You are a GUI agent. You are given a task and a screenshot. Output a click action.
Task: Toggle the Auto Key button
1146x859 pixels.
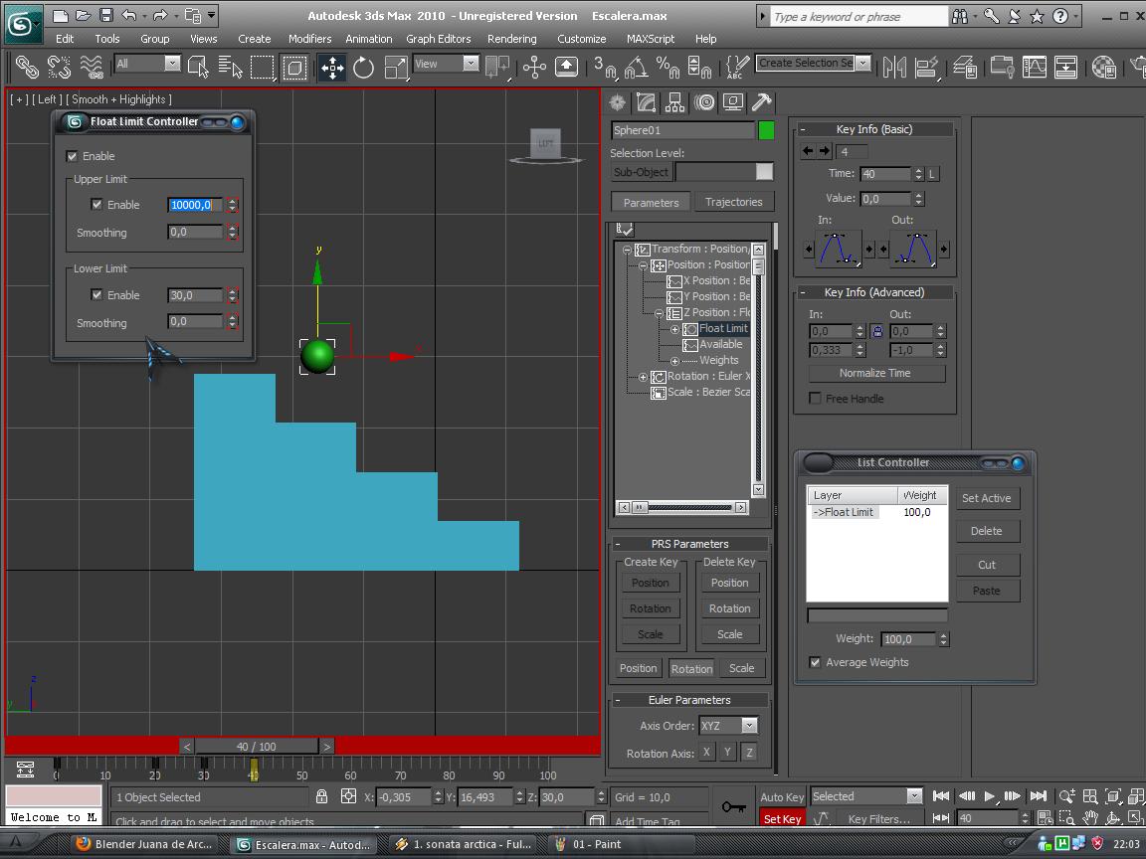pyautogui.click(x=781, y=797)
